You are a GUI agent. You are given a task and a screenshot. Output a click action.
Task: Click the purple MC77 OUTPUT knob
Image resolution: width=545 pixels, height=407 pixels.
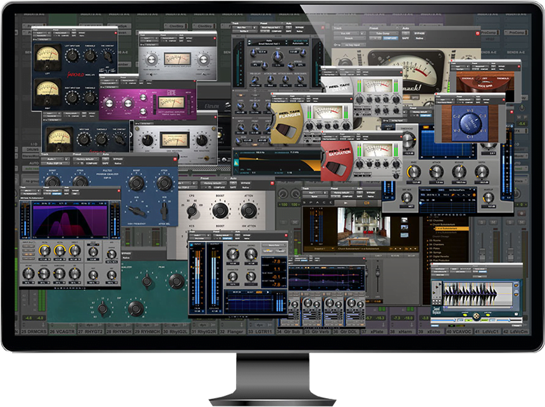click(x=127, y=104)
